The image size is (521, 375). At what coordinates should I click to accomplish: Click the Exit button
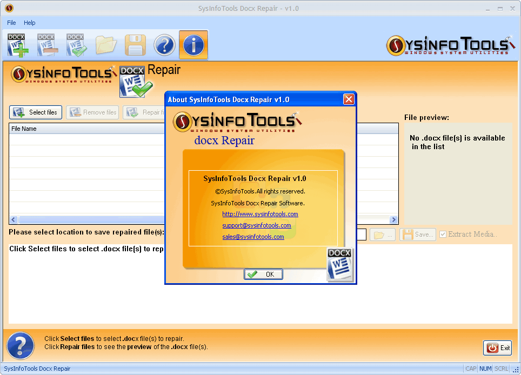[497, 348]
